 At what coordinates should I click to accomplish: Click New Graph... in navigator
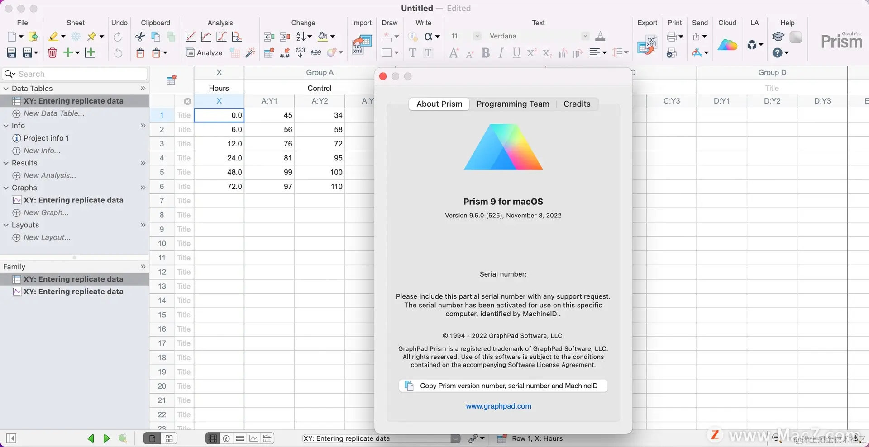(46, 212)
